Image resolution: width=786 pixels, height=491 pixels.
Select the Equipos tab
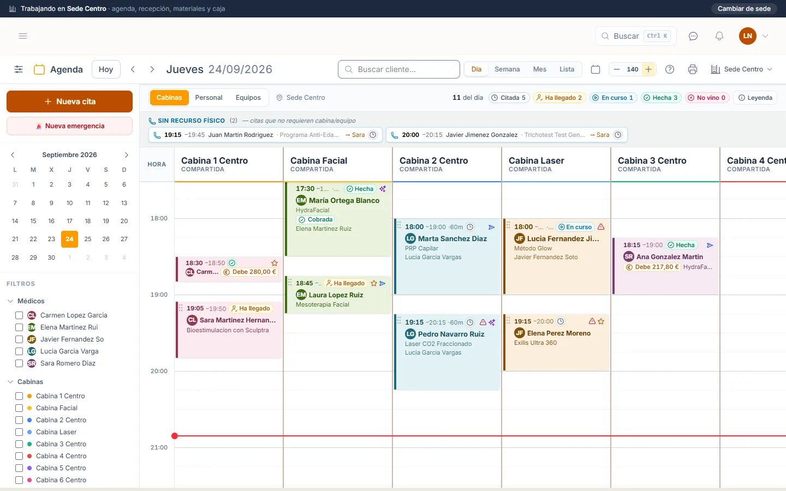pos(248,98)
